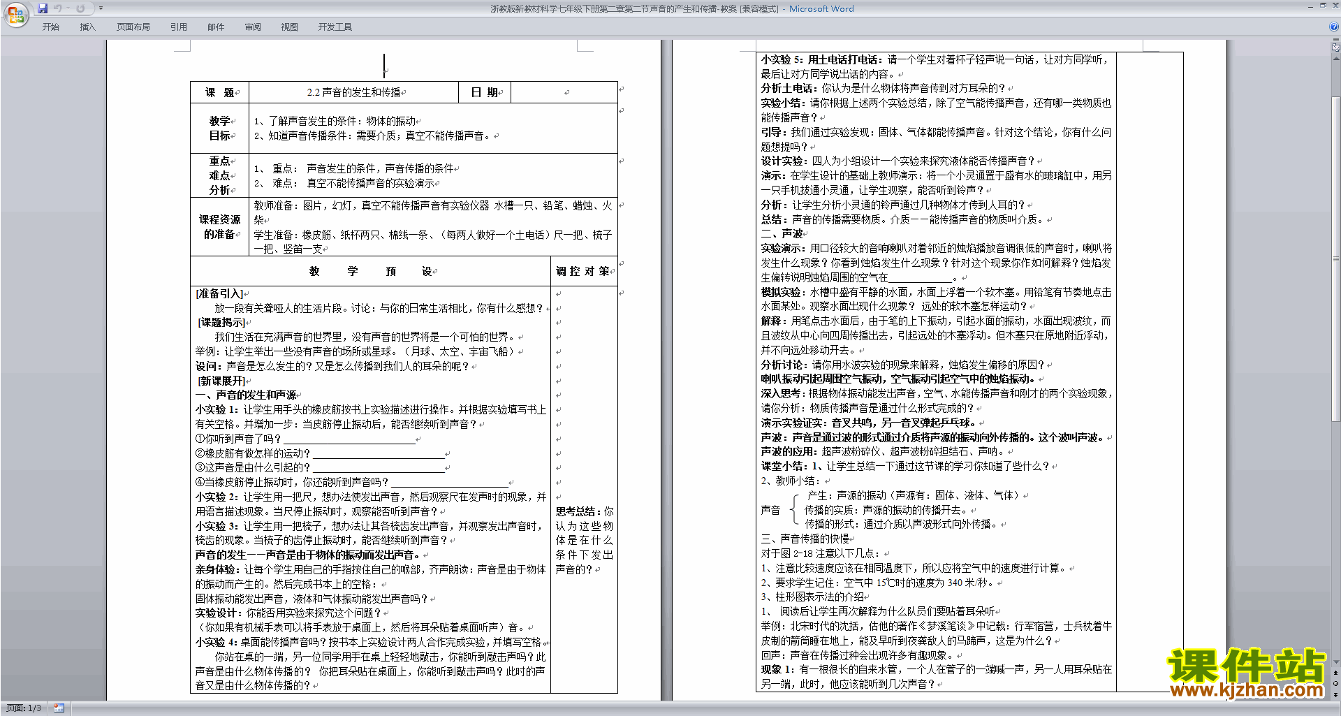
Task: Customize the Quick Access Toolbar dropdown
Action: coord(101,8)
